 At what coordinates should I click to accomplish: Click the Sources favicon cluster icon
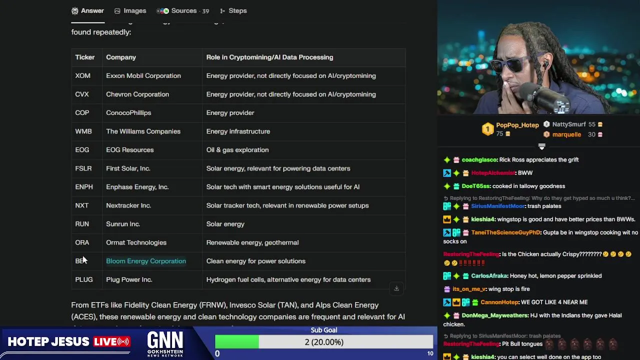[162, 10]
